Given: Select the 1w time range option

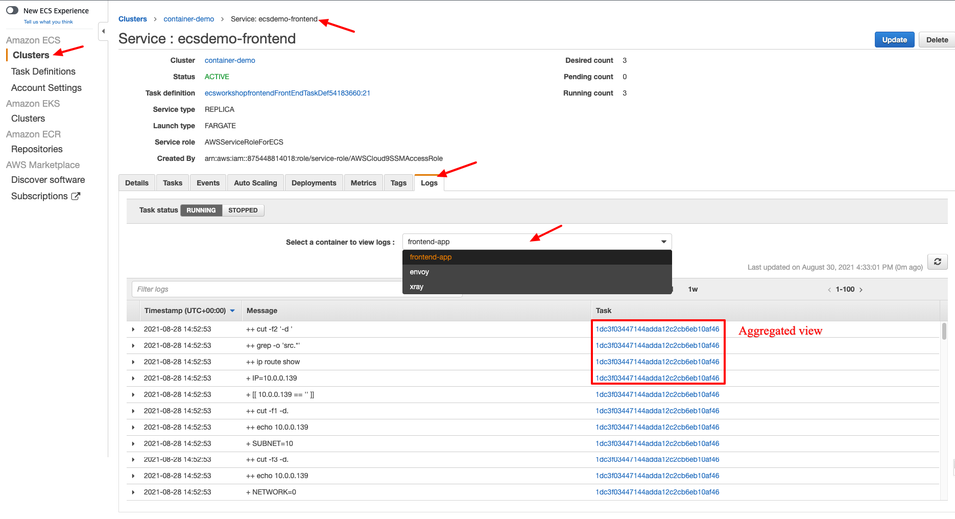Looking at the screenshot, I should [x=693, y=289].
